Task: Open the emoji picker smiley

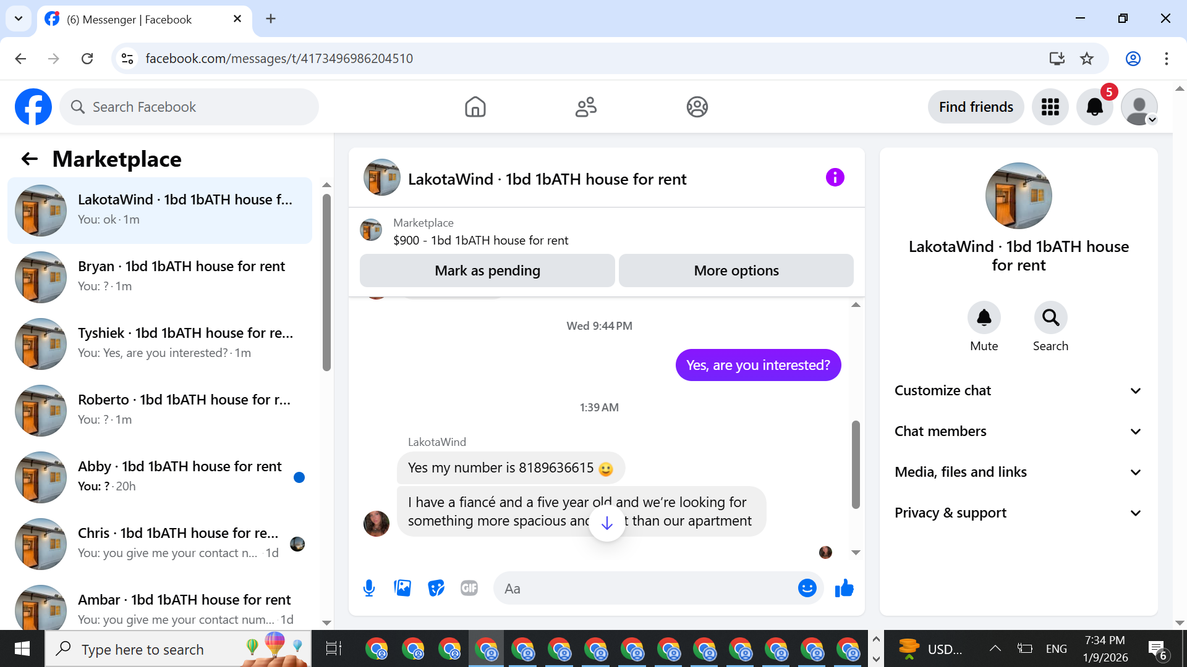Action: coord(807,588)
